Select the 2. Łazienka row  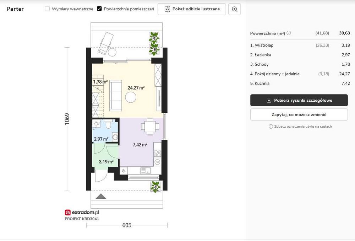tap(300, 55)
